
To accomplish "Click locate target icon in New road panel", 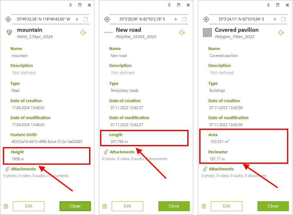I will 107,19.
